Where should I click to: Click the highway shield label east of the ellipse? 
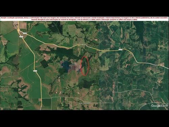pos(121,49)
